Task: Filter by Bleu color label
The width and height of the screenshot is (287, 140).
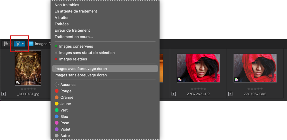Action: click(x=105, y=116)
